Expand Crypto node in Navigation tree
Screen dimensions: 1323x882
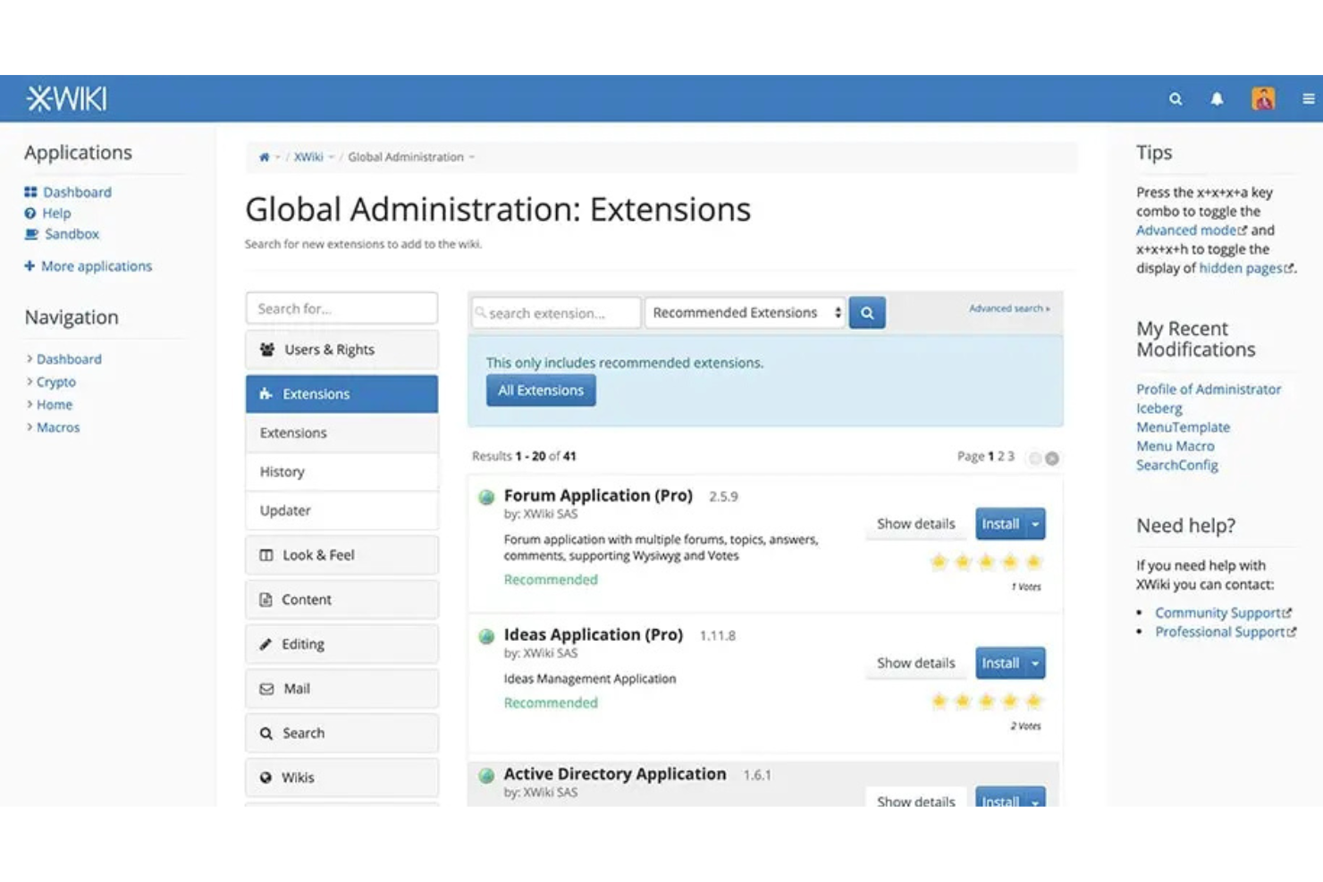(x=29, y=382)
